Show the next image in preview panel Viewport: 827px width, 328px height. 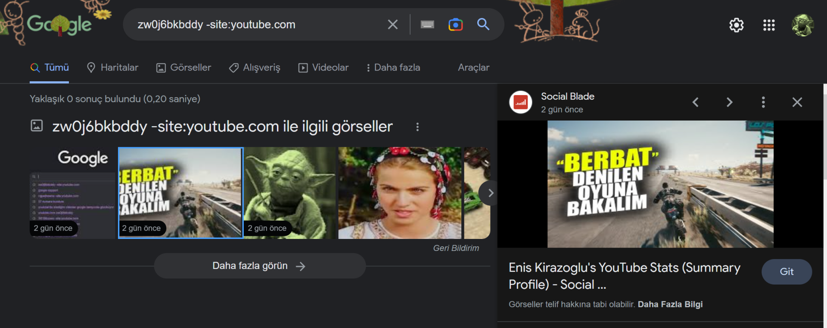[x=729, y=102]
